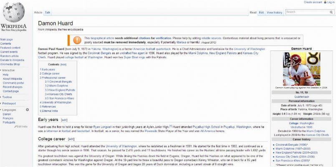This screenshot has height=167, width=336.
Task: Click the Create account link
Action: pos(313,2)
